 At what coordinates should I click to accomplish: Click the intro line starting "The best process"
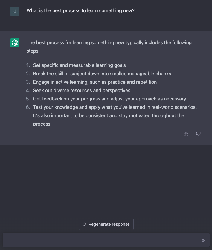109,43
